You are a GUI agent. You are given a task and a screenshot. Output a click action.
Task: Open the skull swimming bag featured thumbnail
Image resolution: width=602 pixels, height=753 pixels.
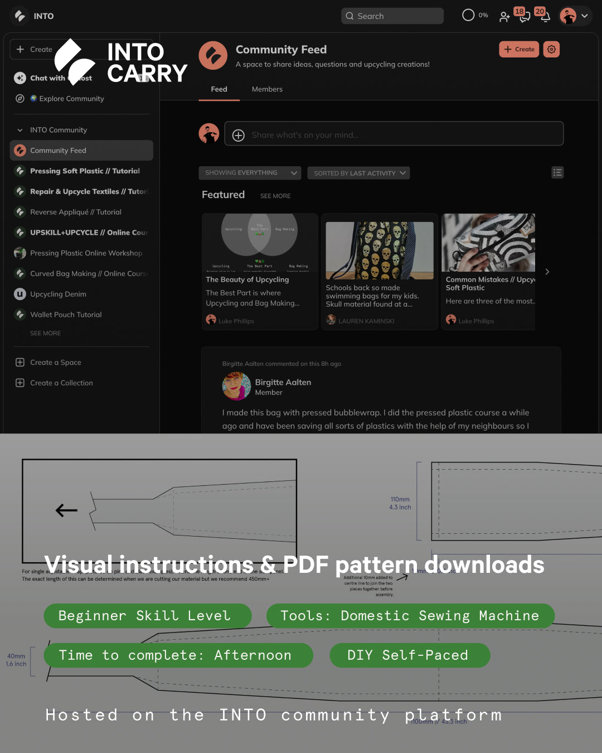click(380, 250)
